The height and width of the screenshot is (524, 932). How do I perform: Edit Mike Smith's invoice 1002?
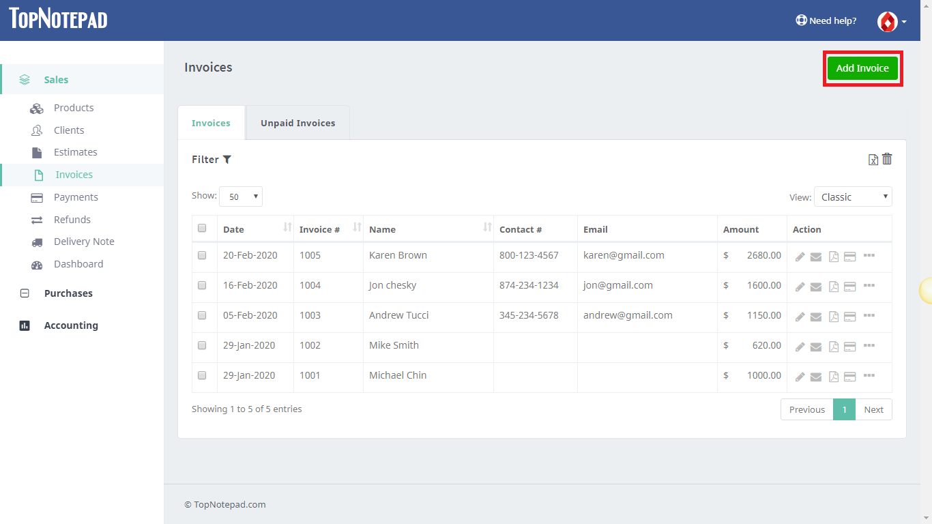(x=800, y=347)
